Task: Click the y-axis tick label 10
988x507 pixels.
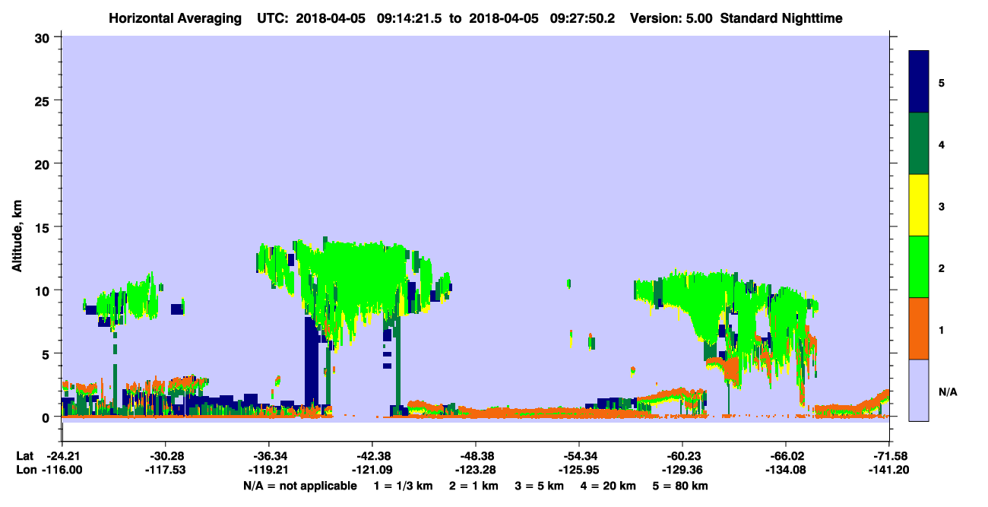Action: pos(44,290)
